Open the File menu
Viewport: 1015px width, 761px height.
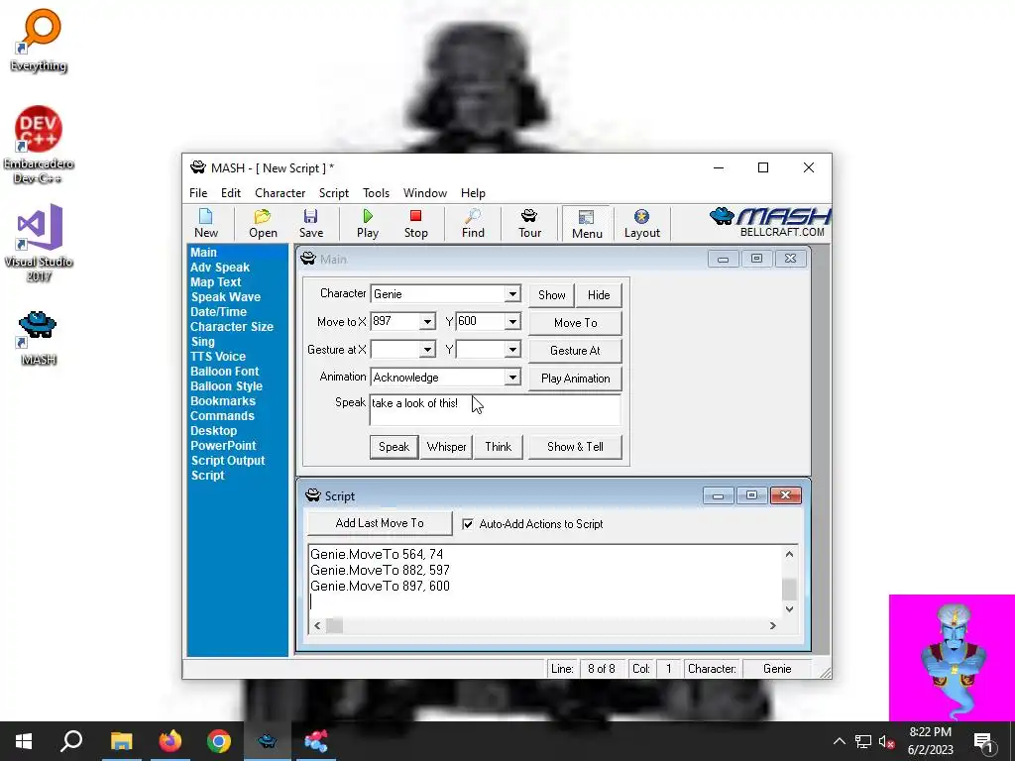tap(198, 193)
